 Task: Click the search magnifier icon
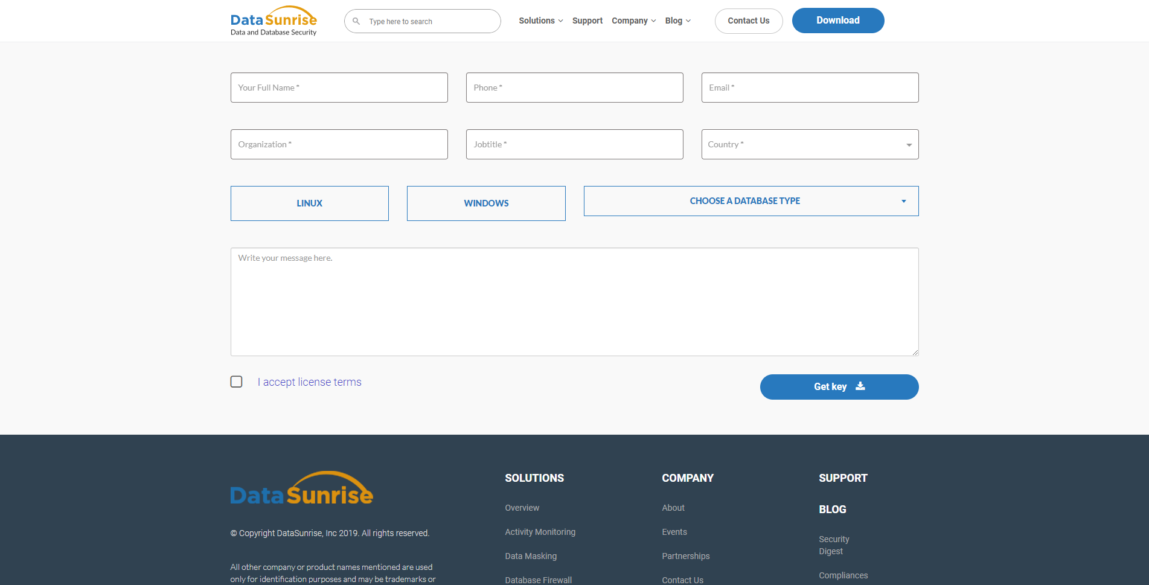(356, 21)
